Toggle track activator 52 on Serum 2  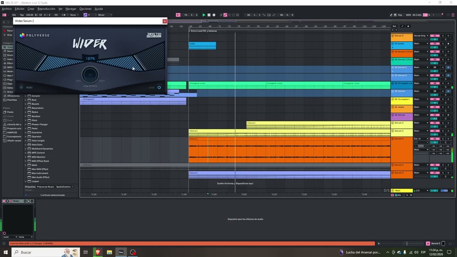click(x=435, y=36)
